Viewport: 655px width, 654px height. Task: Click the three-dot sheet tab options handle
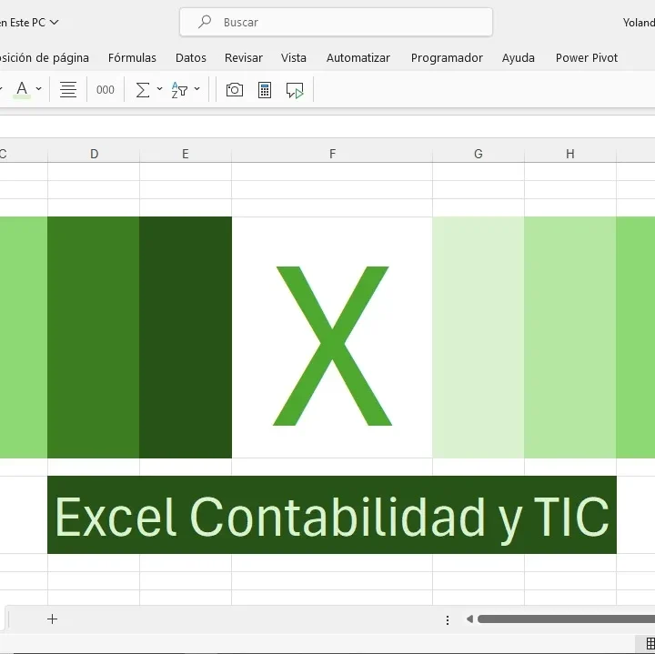tap(448, 619)
